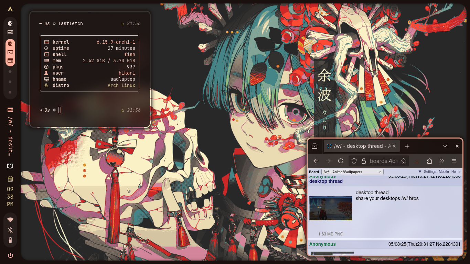This screenshot has height=264, width=470.
Task: Click the Arch logo launcher icon
Action: tap(10, 9)
